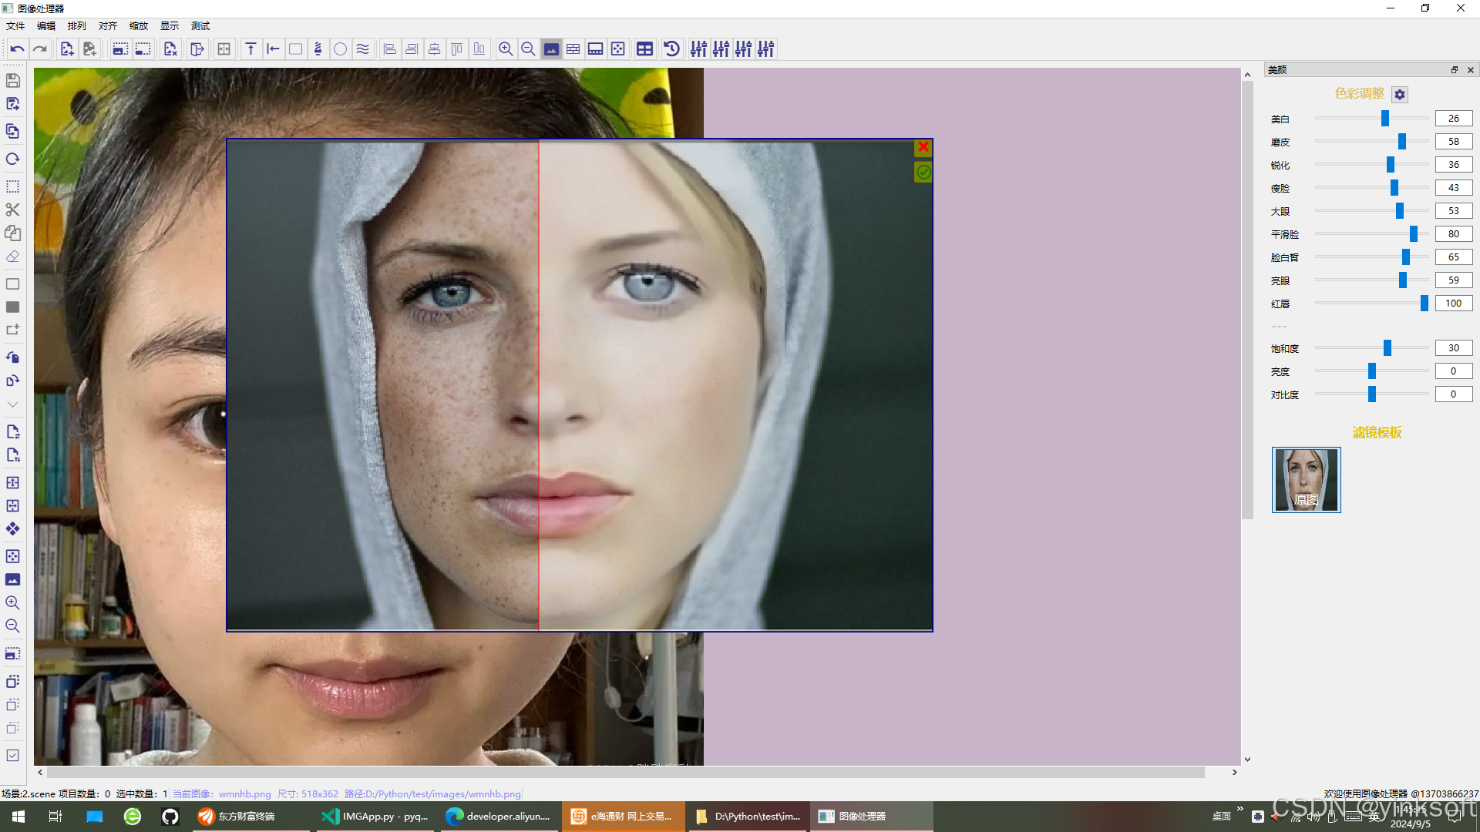
Task: Click the undo arrow in the toolbar
Action: pyautogui.click(x=17, y=49)
